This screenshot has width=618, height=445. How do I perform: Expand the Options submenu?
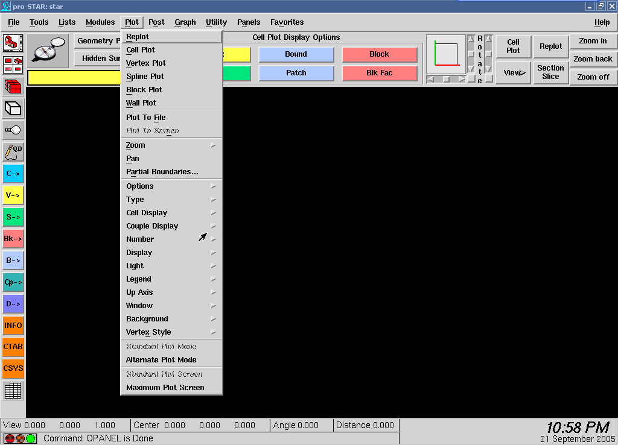click(x=172, y=186)
